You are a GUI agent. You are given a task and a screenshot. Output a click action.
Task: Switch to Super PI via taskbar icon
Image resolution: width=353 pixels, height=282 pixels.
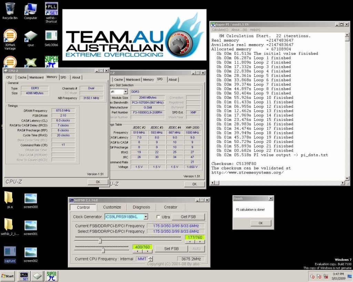coord(51,276)
